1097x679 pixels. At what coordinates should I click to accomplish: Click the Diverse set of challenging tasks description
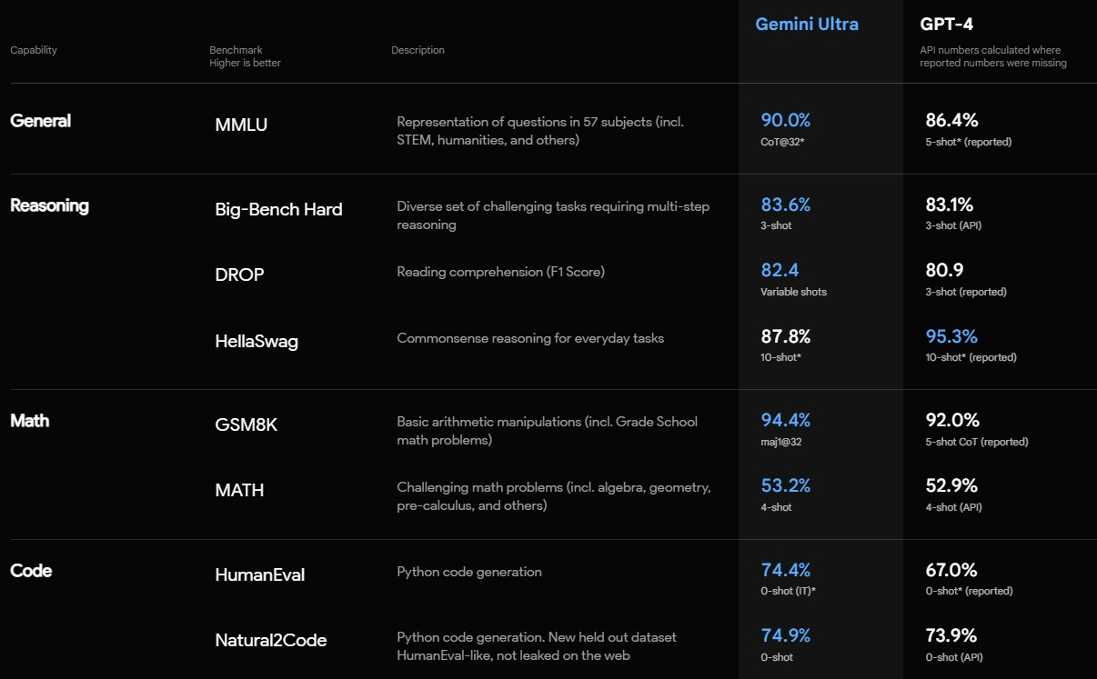tap(553, 215)
